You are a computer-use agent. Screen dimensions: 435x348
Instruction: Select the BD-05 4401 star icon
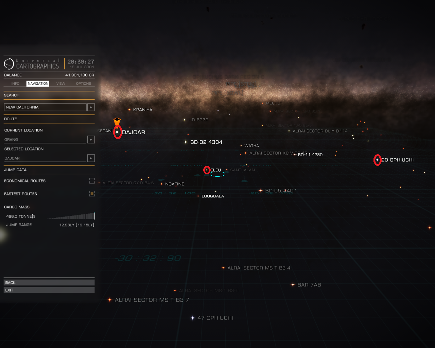click(261, 191)
